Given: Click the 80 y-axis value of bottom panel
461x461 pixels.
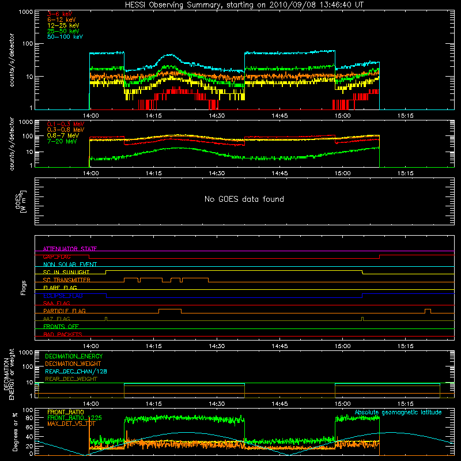Looking at the screenshot, I should pos(29,418).
